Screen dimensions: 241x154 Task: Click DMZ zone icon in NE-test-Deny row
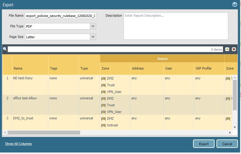(x=104, y=79)
